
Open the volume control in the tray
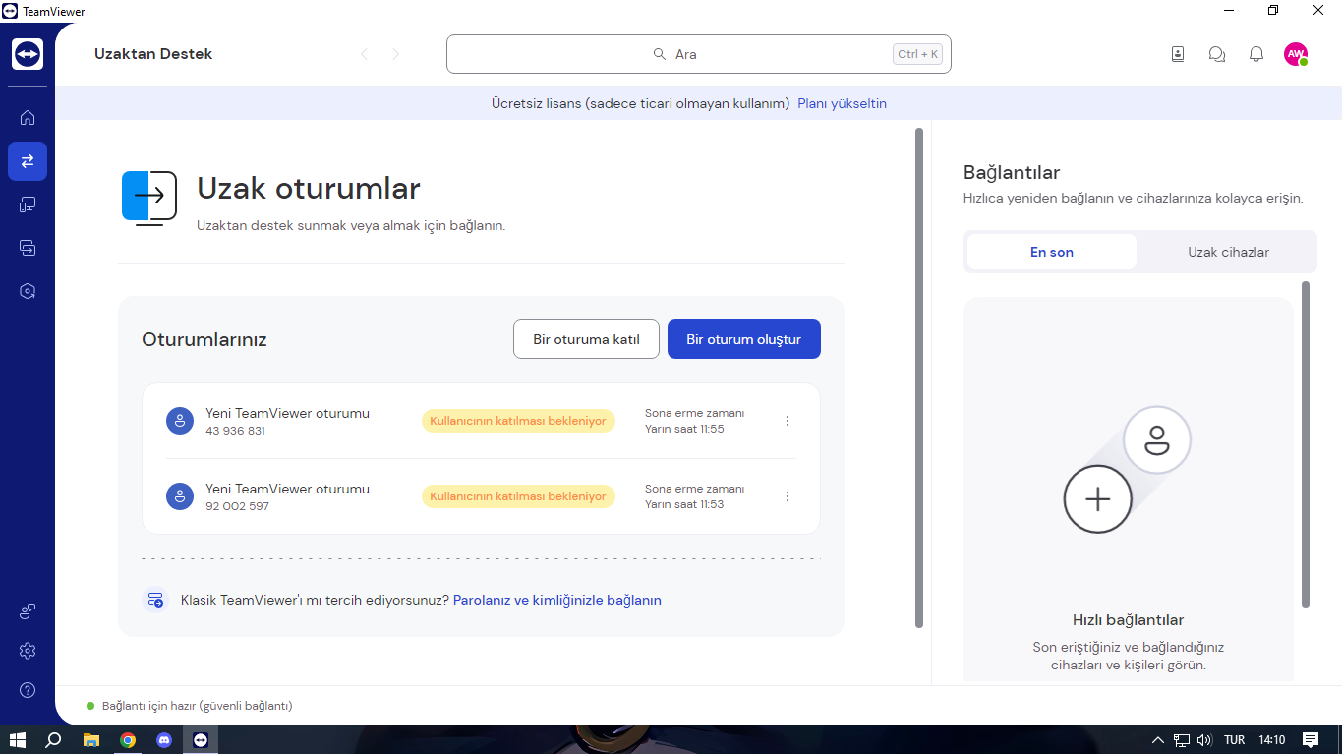click(1204, 740)
